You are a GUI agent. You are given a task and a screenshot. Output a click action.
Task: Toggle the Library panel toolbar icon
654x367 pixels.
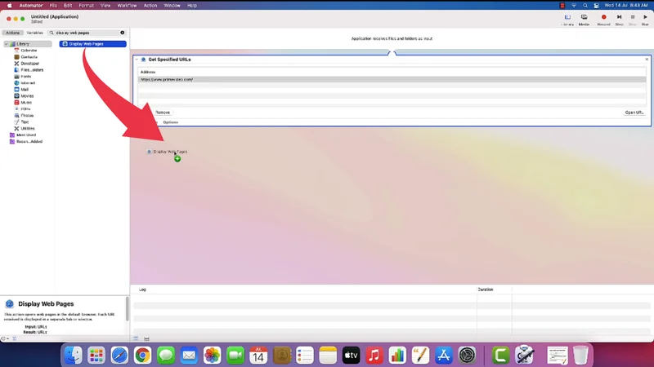point(567,18)
